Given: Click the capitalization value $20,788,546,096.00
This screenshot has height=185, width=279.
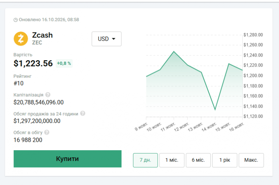Looking at the screenshot, I should click(39, 102).
